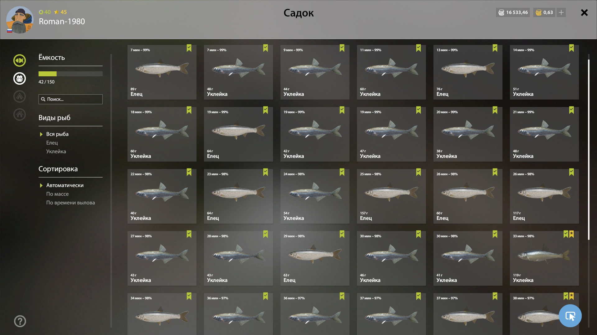Filter by Вся рыба
Viewport: 597px width, 335px height.
coord(57,134)
